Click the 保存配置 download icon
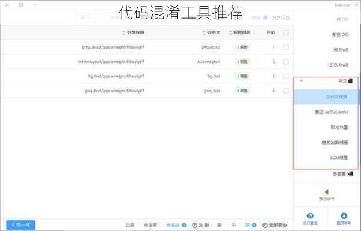This screenshot has width=361, height=231. 344,216
